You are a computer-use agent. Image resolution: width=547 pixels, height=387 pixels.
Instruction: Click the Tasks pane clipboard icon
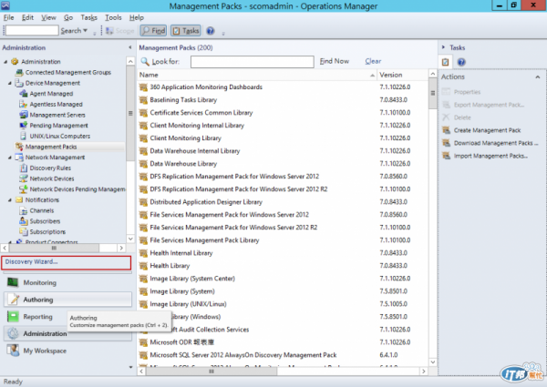pyautogui.click(x=445, y=62)
